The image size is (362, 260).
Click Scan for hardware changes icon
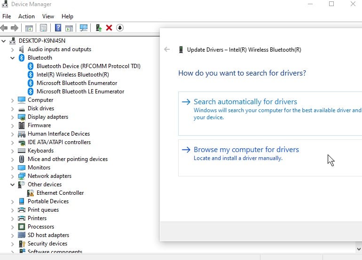[x=84, y=28]
